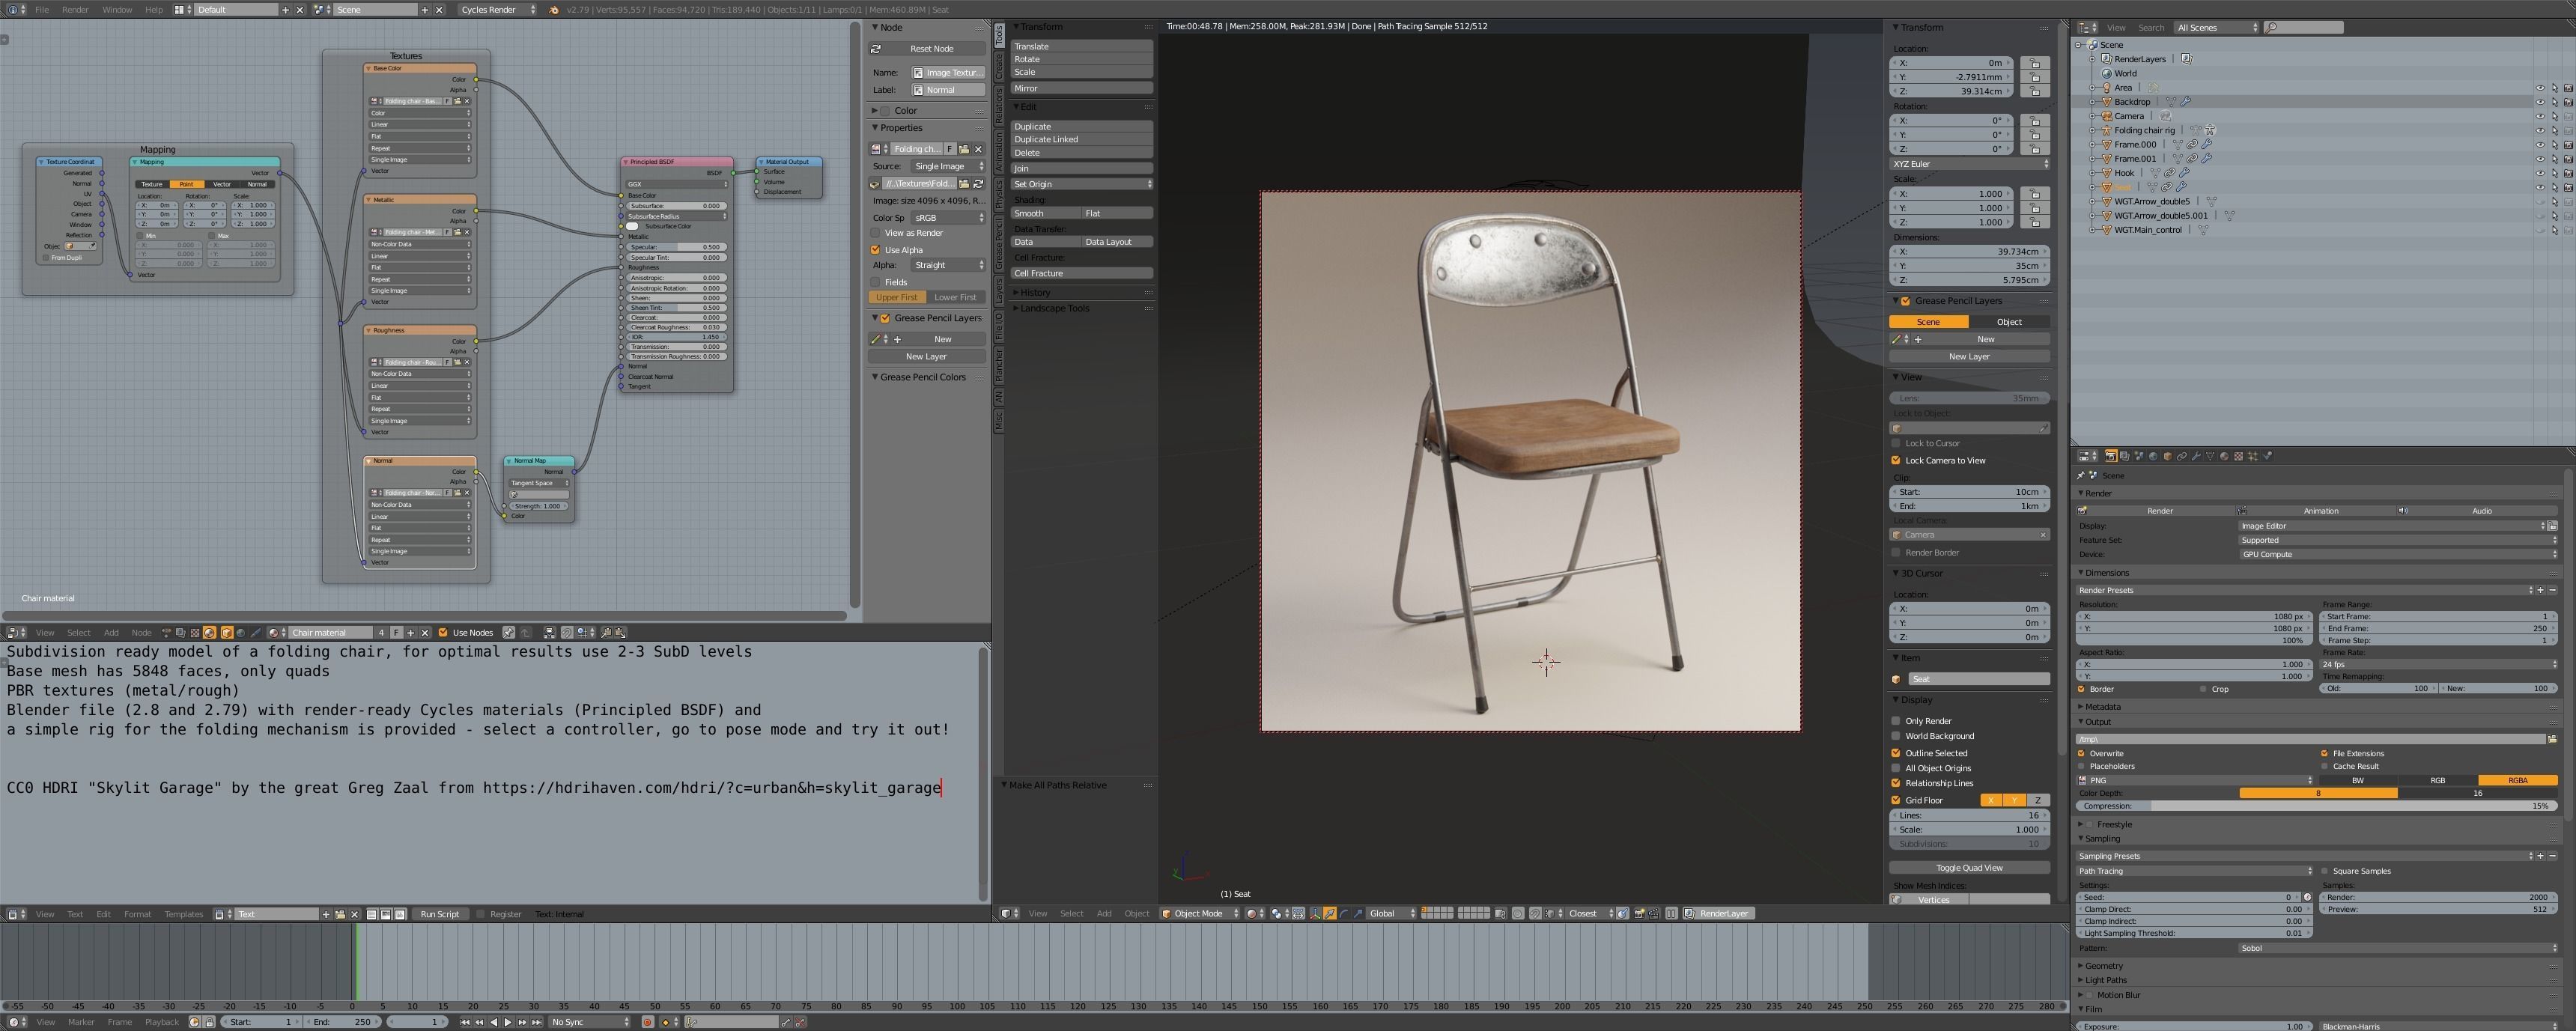
Task: Adjust the Normal Map Strength slider
Action: [538, 506]
